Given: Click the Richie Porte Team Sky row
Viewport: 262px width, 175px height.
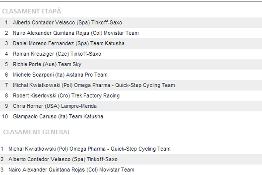Looking at the screenshot, I should [x=47, y=64].
